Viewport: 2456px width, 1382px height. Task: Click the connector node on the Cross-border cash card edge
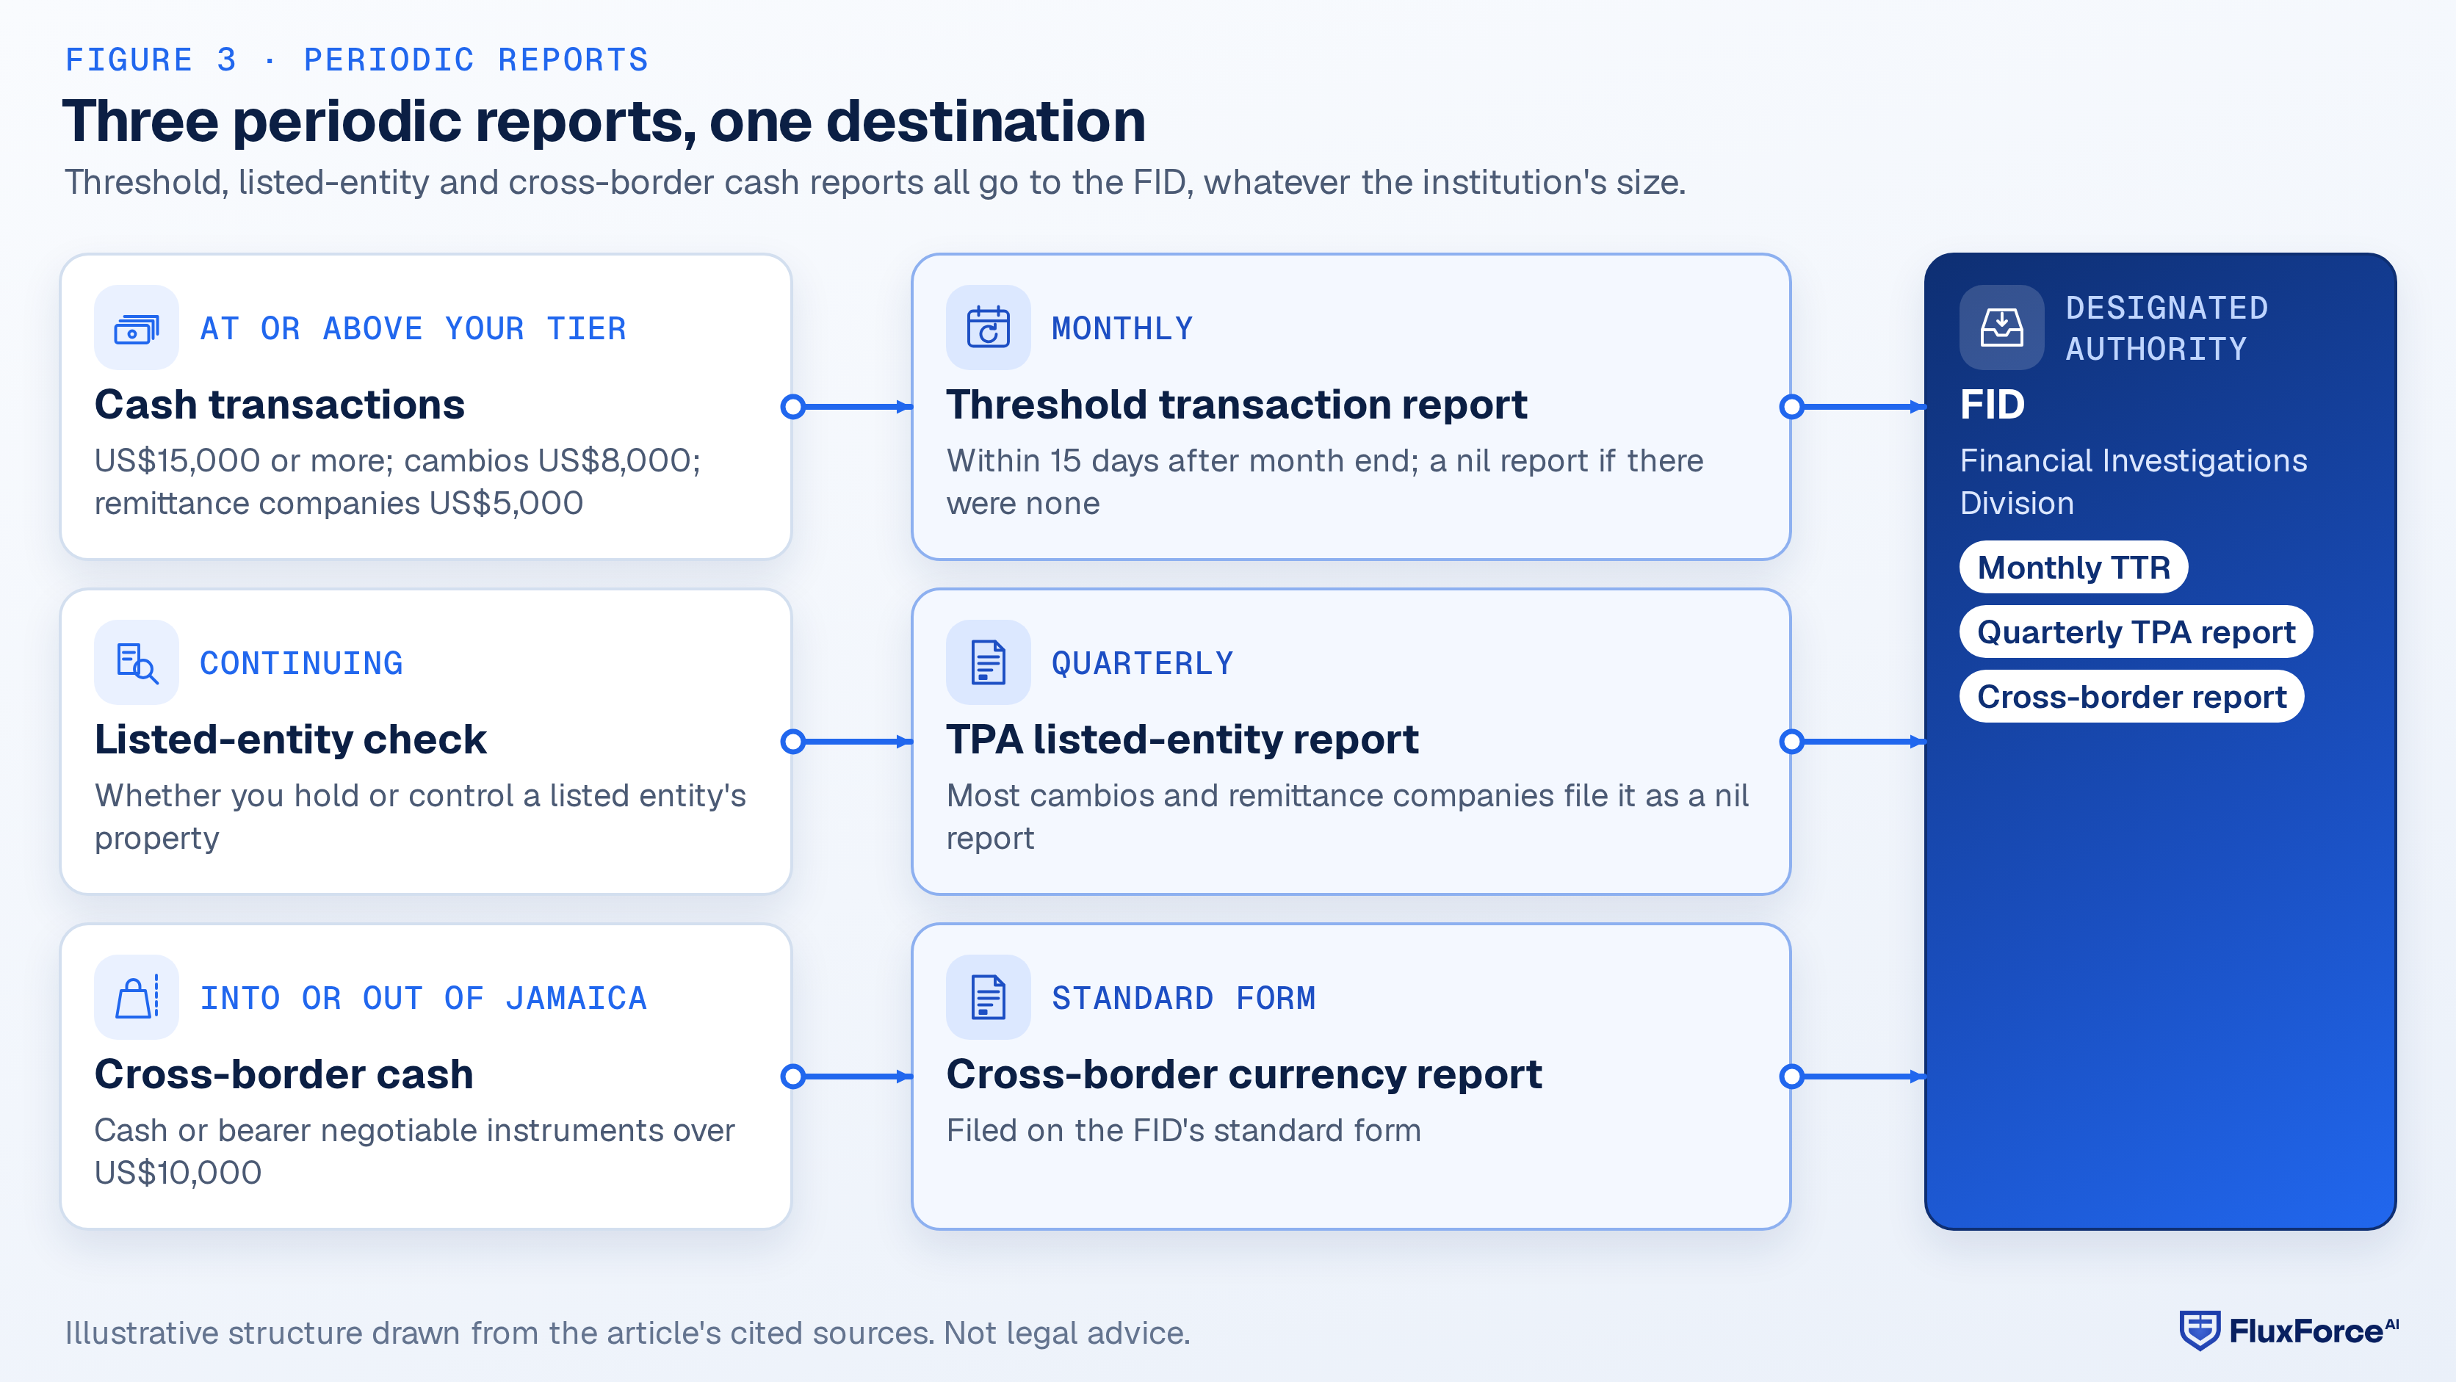pos(792,1076)
